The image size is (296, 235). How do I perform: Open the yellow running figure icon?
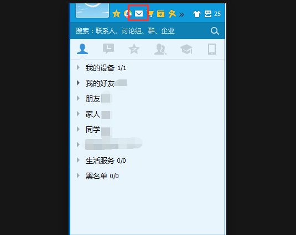click(x=172, y=14)
